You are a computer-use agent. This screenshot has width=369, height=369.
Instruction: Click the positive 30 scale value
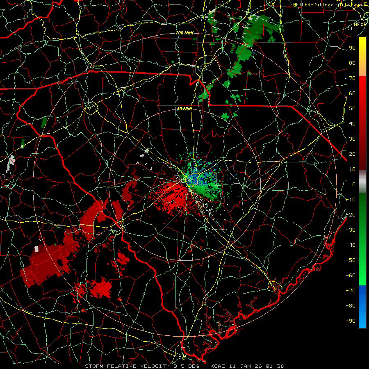click(x=352, y=139)
